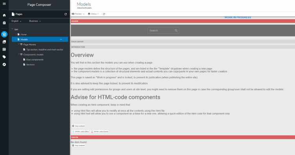295x155 pixels.
Task: Open the tags sidebar icon
Action: point(4,57)
